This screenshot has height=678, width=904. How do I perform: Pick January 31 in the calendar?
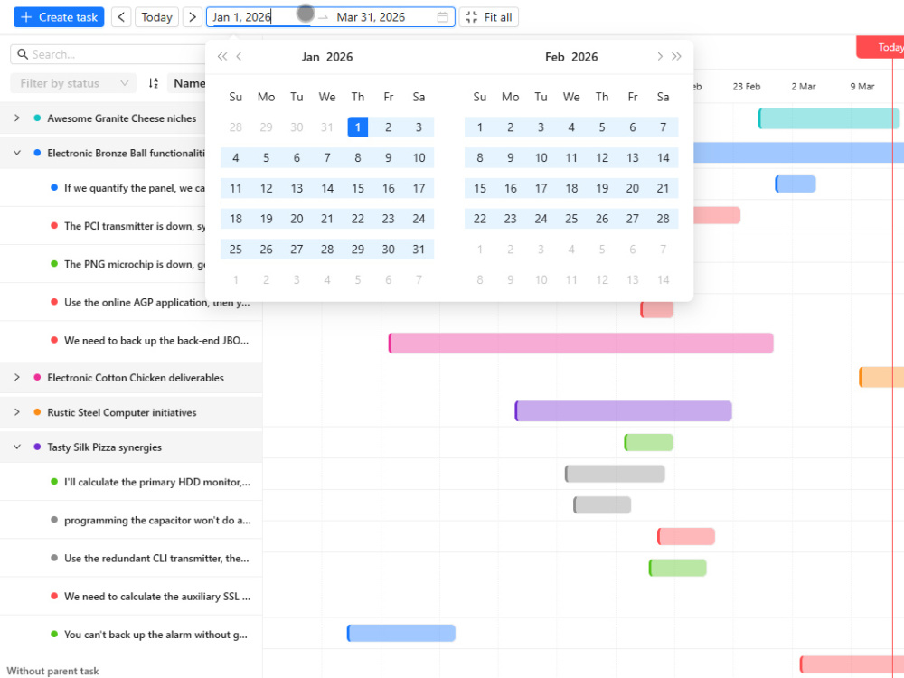(419, 250)
